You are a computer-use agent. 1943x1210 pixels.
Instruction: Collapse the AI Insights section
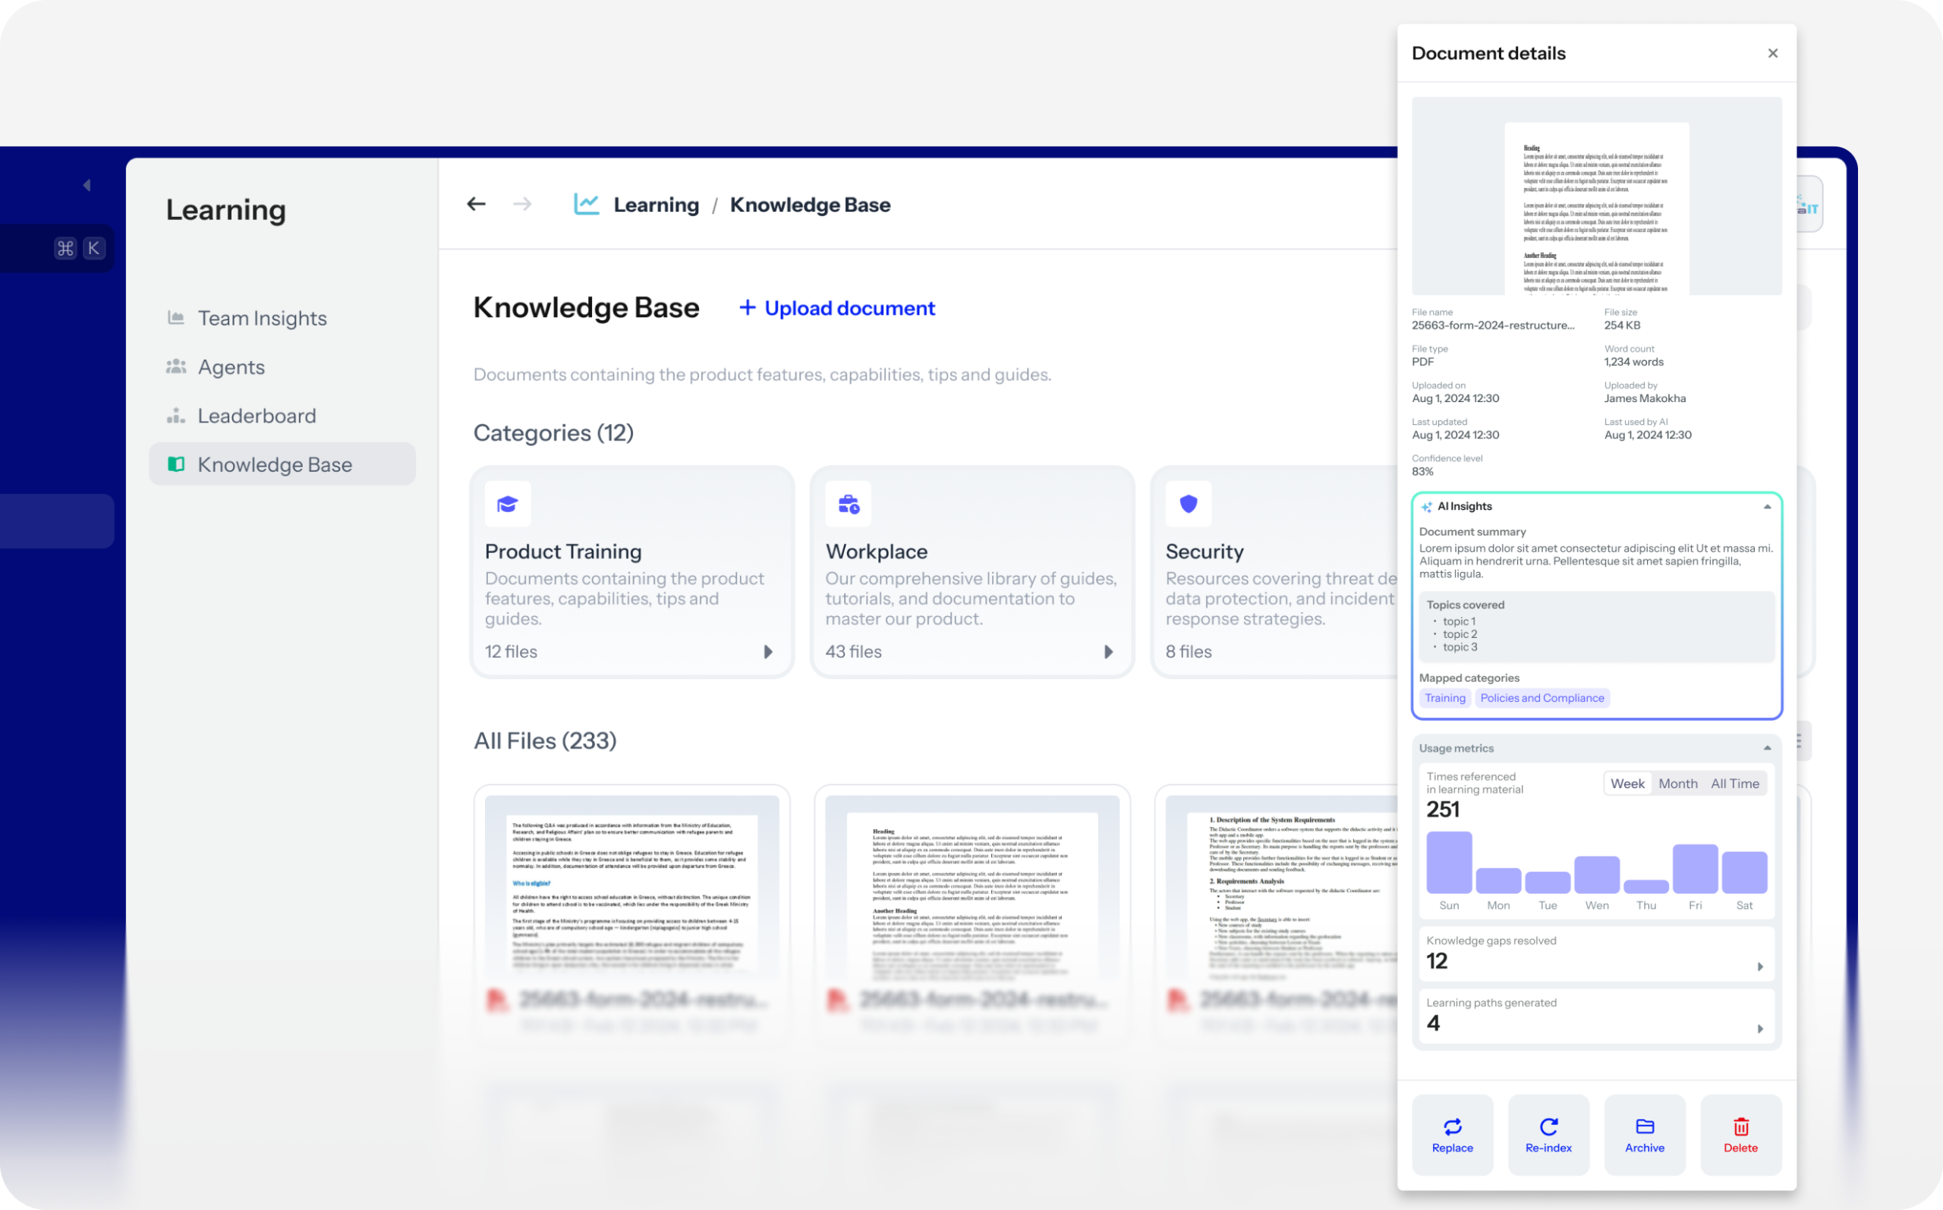[1766, 507]
